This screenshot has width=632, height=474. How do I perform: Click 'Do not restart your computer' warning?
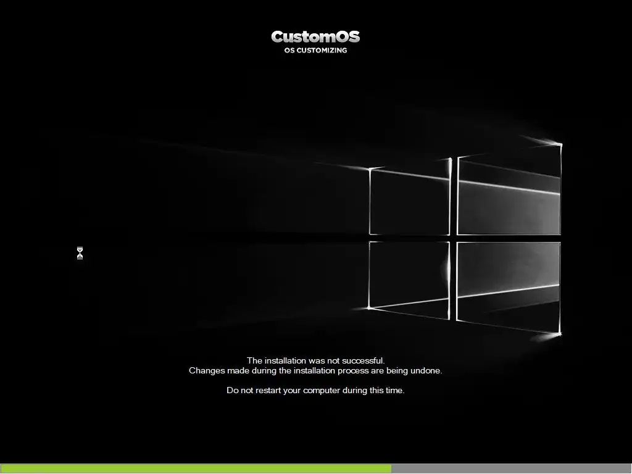pos(315,390)
